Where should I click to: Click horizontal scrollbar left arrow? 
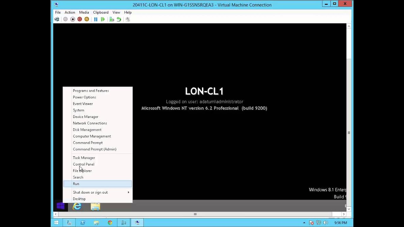pos(56,214)
